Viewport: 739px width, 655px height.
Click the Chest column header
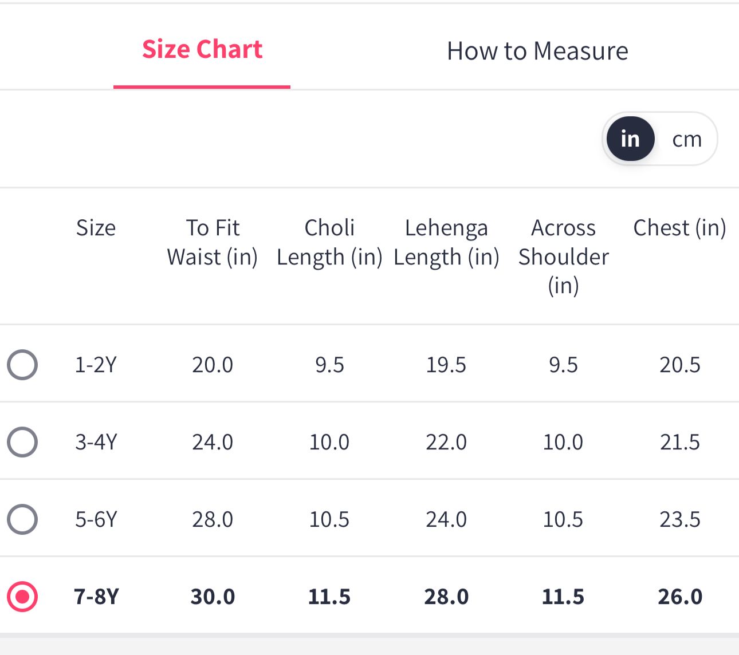tap(679, 228)
